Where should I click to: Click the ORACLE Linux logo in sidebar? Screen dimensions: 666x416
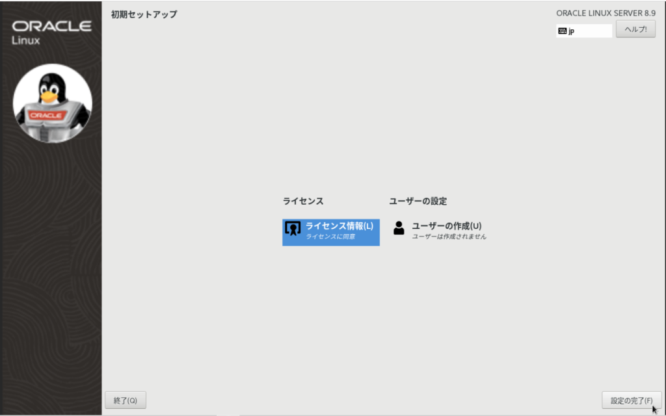click(51, 29)
